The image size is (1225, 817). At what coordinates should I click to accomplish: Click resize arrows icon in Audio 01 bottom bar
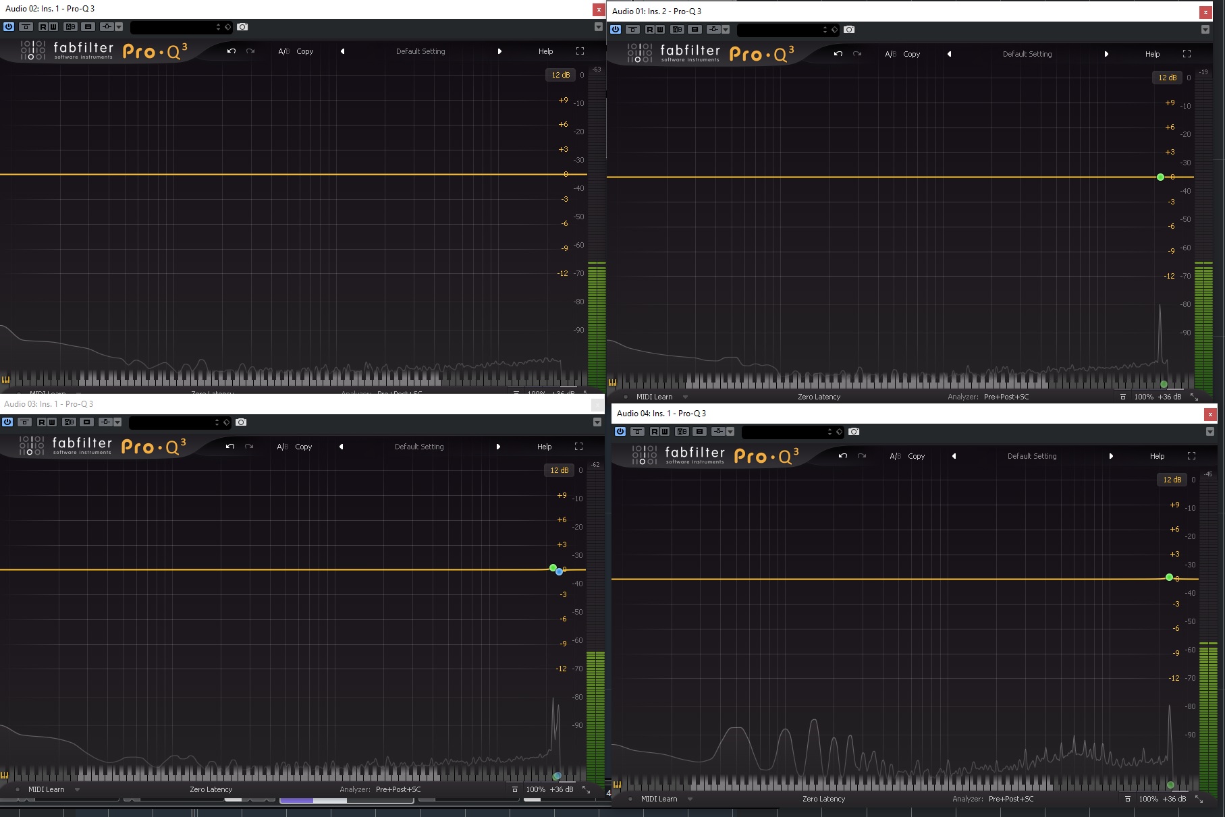pos(1194,397)
